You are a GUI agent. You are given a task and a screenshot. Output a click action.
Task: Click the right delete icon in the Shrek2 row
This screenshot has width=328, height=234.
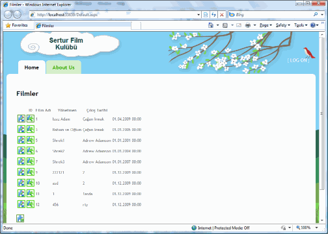pyautogui.click(x=31, y=150)
